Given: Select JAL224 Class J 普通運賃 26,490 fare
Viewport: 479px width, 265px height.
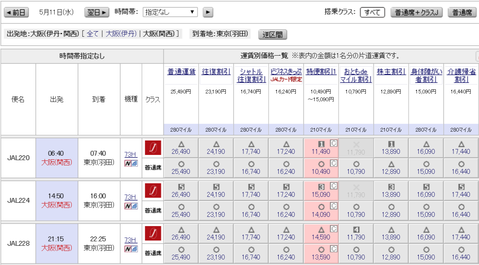Looking at the screenshot, I should point(181,191).
